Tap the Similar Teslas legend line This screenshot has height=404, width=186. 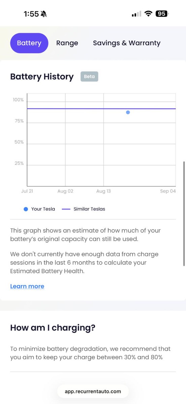(66, 209)
